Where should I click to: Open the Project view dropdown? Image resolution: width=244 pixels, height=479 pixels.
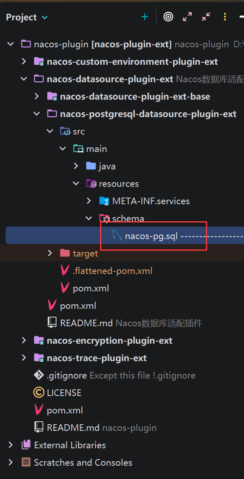45,17
